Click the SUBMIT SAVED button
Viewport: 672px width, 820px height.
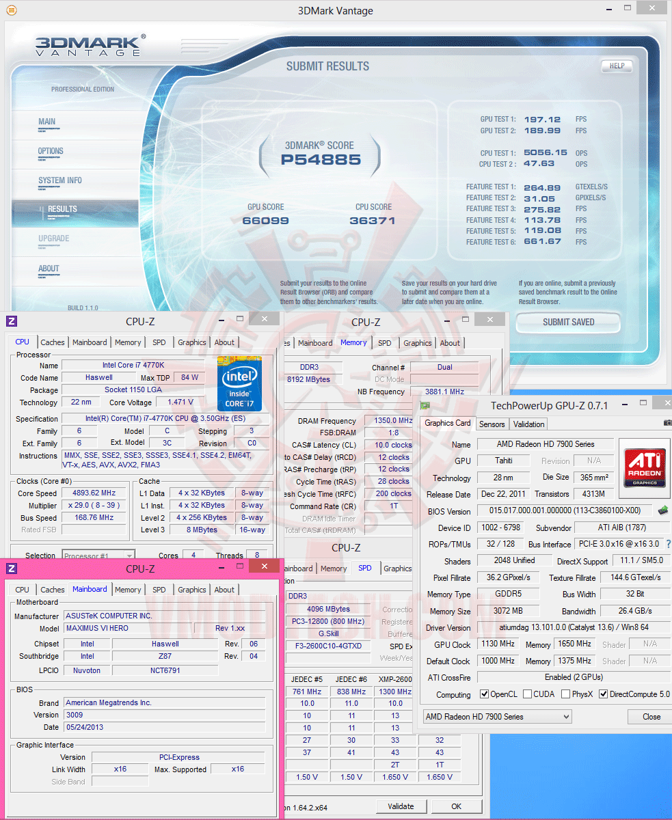pyautogui.click(x=569, y=322)
